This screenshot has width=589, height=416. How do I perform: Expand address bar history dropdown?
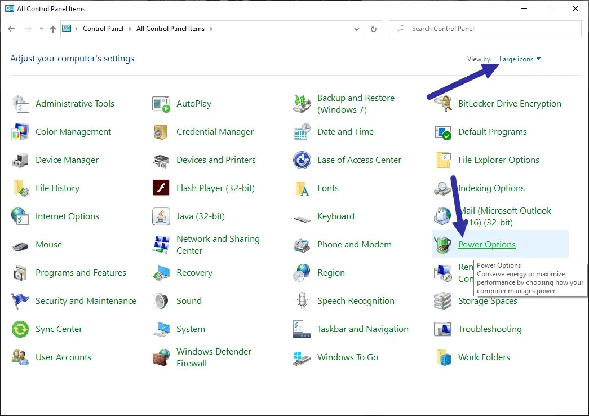coord(357,29)
